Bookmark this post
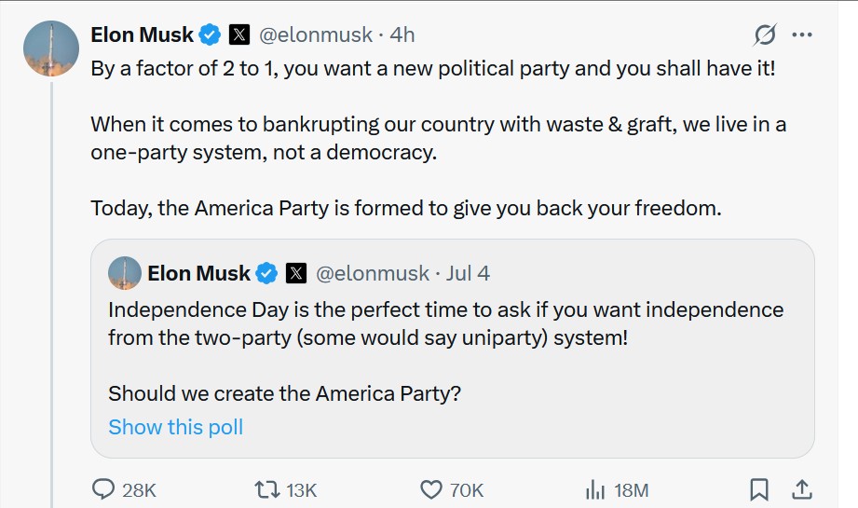Image resolution: width=858 pixels, height=508 pixels. 759,489
